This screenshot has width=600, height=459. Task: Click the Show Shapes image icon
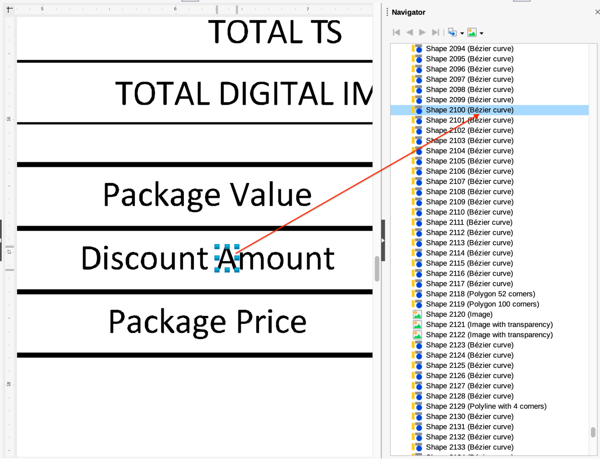[x=472, y=32]
